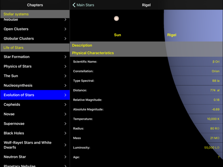This screenshot has height=167, width=223.
Task: Click the 21 M☉ mass value
Action: [x=215, y=138]
